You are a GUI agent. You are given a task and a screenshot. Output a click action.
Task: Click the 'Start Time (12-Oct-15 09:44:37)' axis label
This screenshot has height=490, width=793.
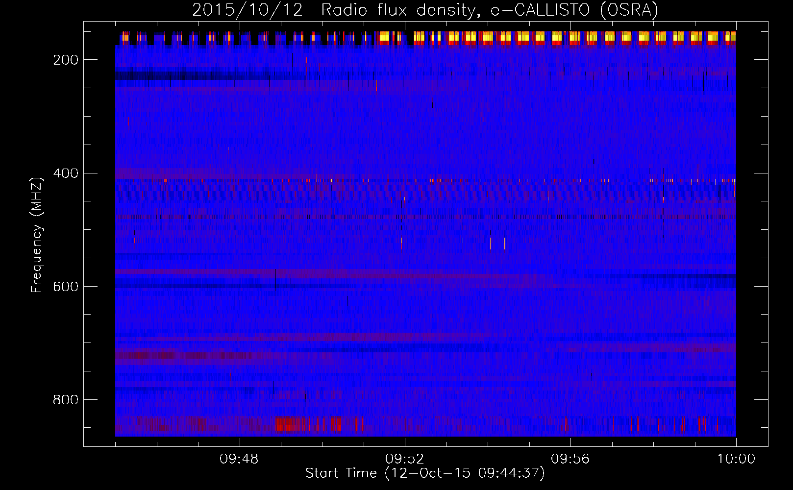click(425, 473)
